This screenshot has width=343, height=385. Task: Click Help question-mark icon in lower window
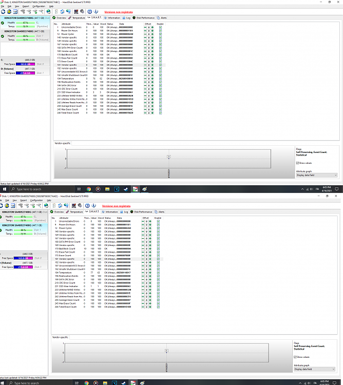pyautogui.click(x=87, y=205)
